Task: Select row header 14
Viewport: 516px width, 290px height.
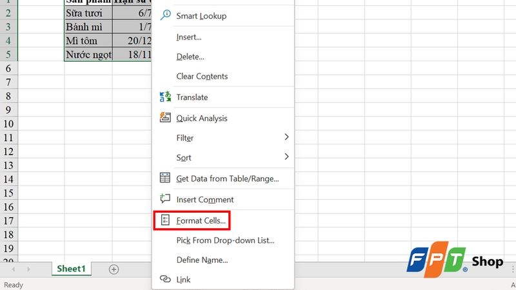Action: 8,179
